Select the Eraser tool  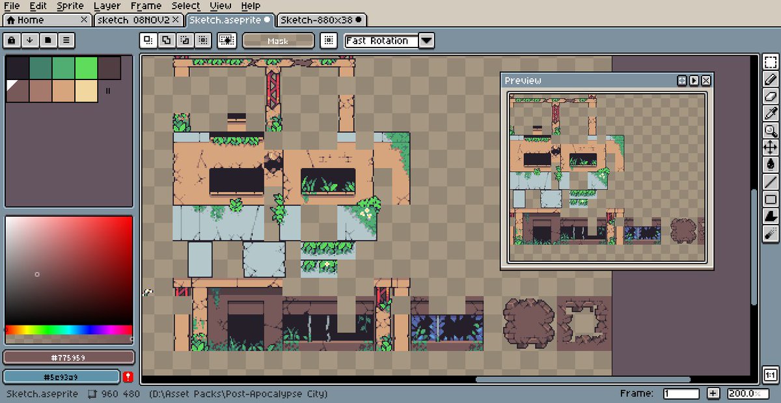[x=771, y=96]
